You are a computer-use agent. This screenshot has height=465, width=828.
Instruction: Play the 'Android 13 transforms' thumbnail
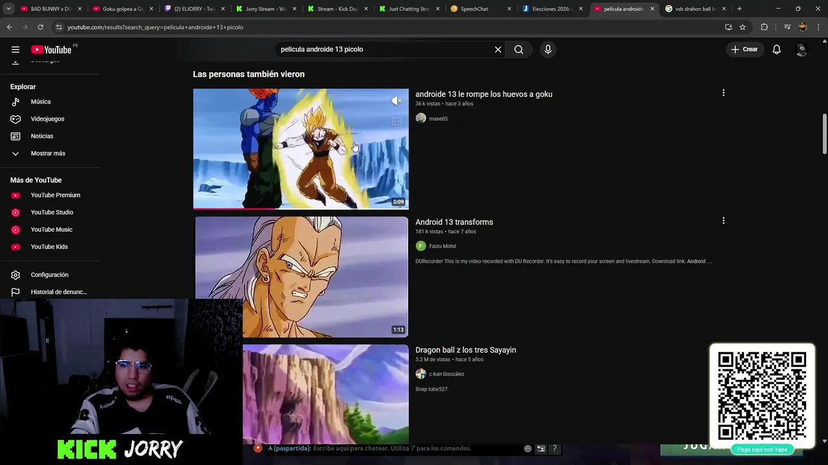pyautogui.click(x=301, y=277)
